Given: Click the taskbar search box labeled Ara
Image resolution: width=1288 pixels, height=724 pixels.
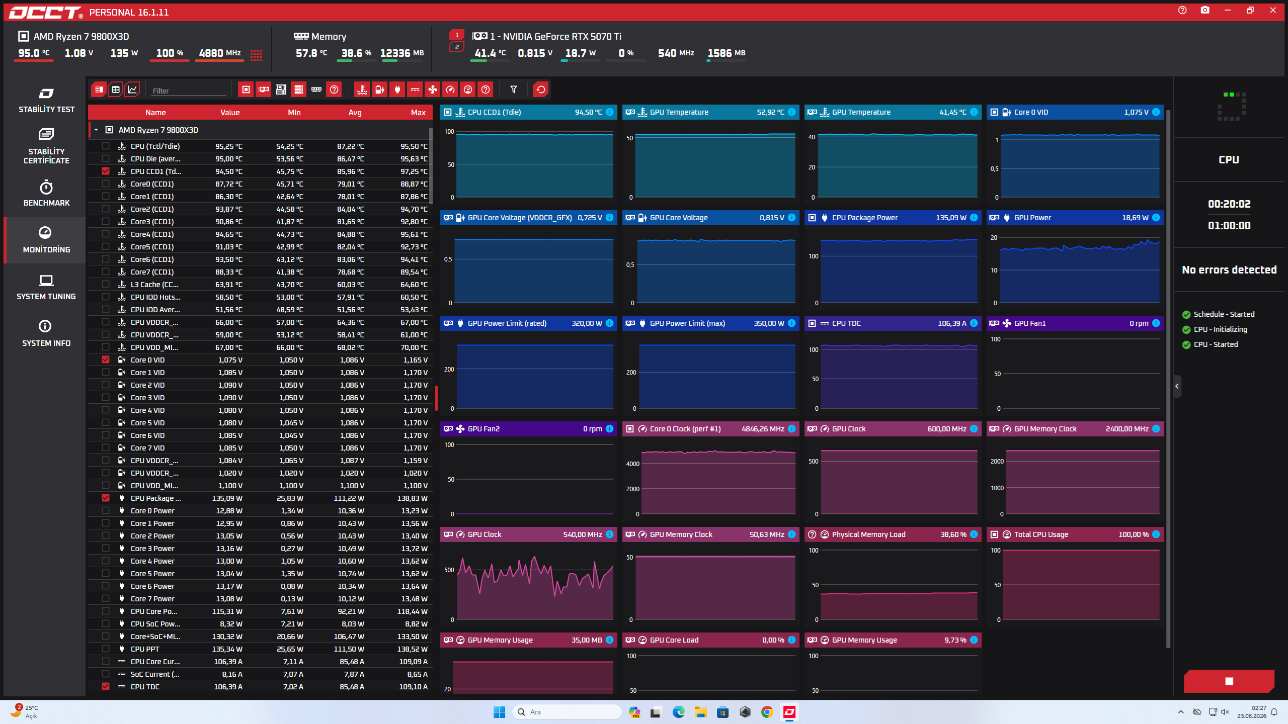Looking at the screenshot, I should [567, 712].
